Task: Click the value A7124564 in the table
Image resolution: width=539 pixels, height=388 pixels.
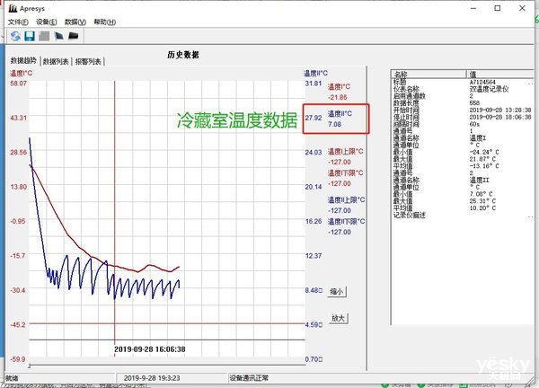Action: pos(482,82)
